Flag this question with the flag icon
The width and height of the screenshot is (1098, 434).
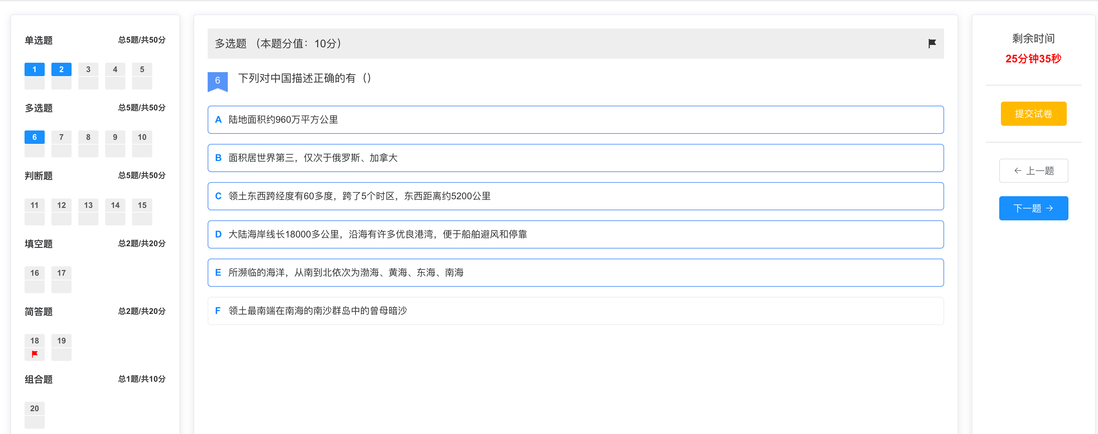click(932, 43)
